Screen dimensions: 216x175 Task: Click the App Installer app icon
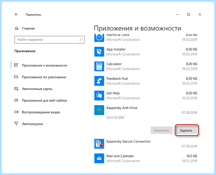(x=99, y=52)
